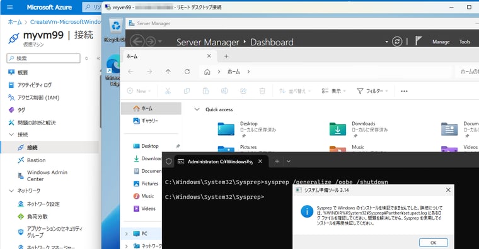Click the File Explorer back arrow
Viewport: 479px width, 249px height.
coord(130,72)
